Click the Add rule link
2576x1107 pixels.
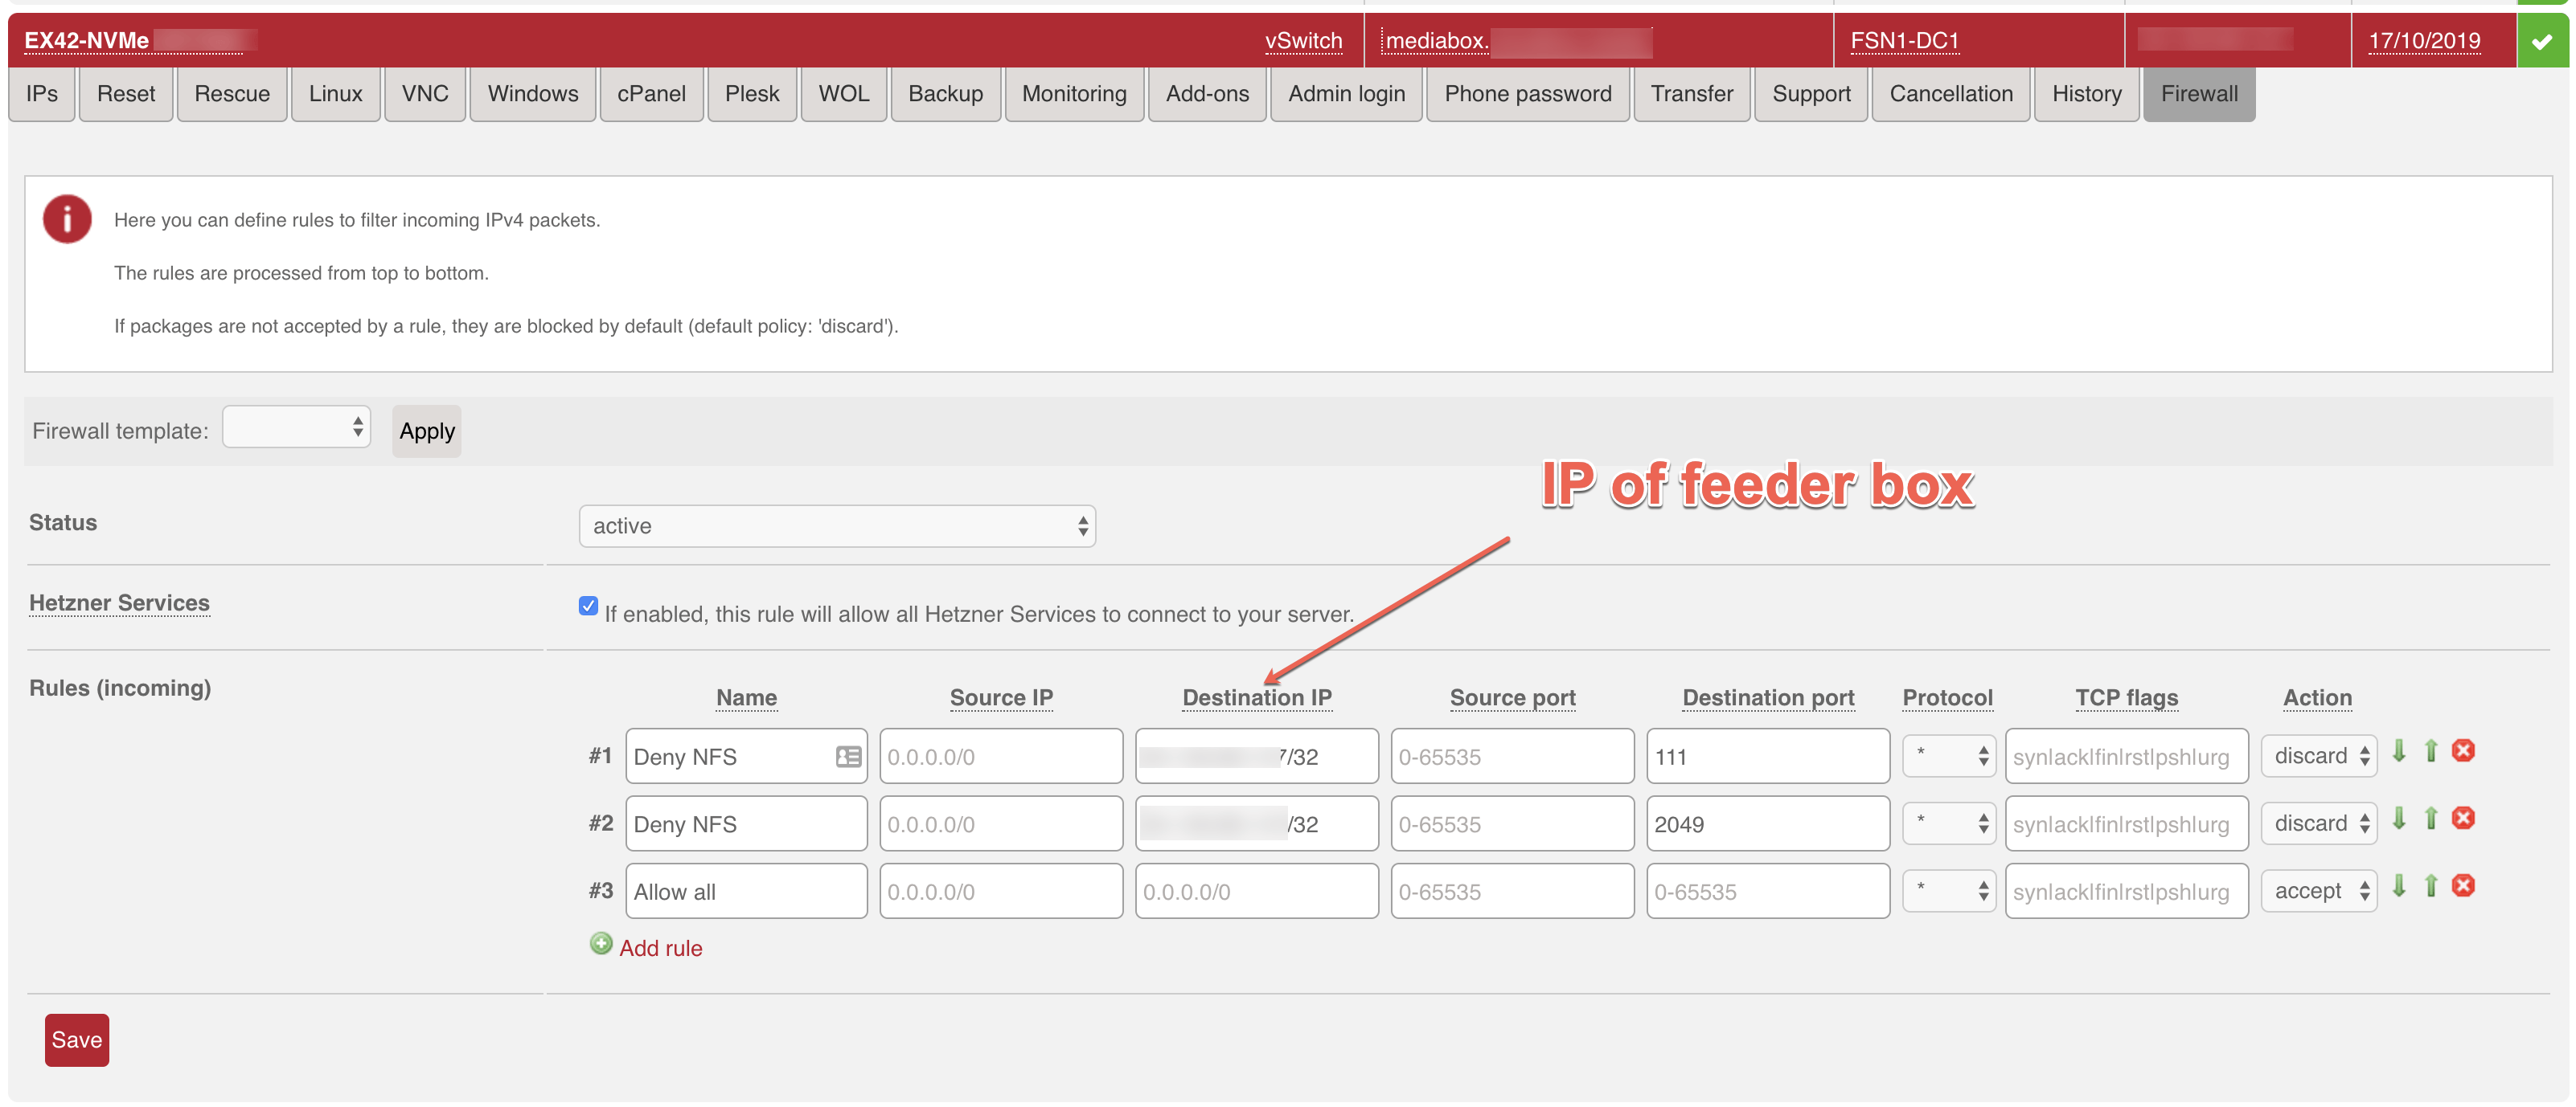660,948
